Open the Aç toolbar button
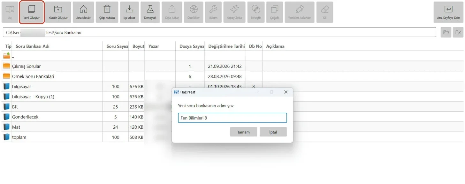 click(x=10, y=12)
